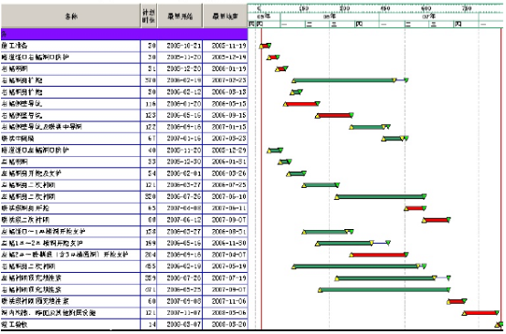
Task: Click the planned duration column header
Action: pyautogui.click(x=149, y=16)
